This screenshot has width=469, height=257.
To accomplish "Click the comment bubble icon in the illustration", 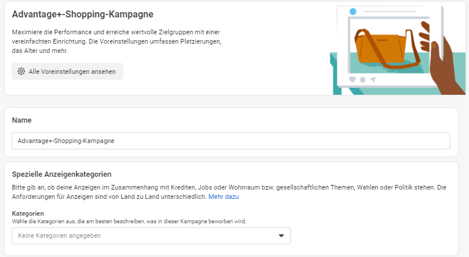I will point(363,79).
